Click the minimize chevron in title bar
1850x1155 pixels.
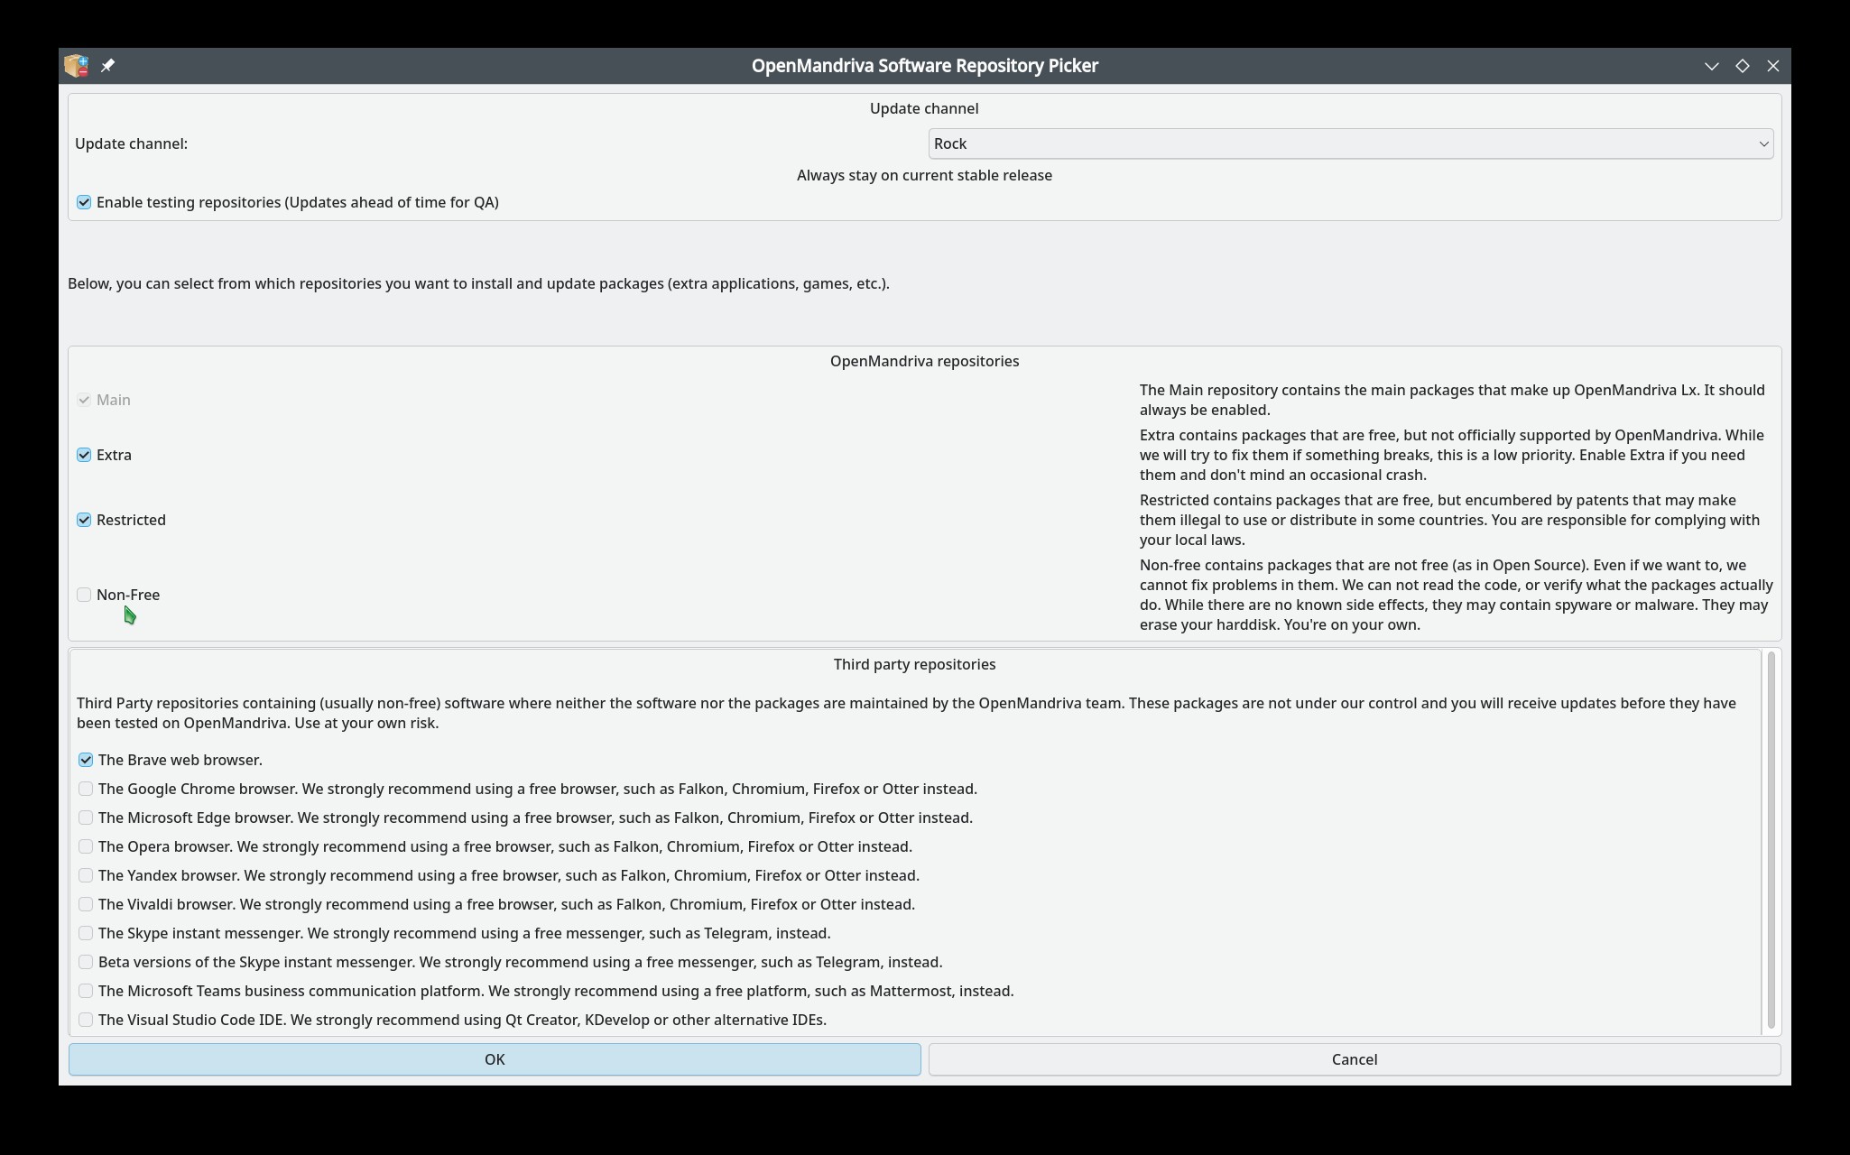click(1711, 66)
